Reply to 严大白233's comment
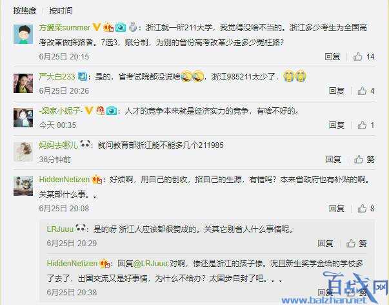 click(336, 91)
